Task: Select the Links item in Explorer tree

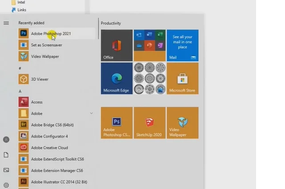Action: click(19, 10)
